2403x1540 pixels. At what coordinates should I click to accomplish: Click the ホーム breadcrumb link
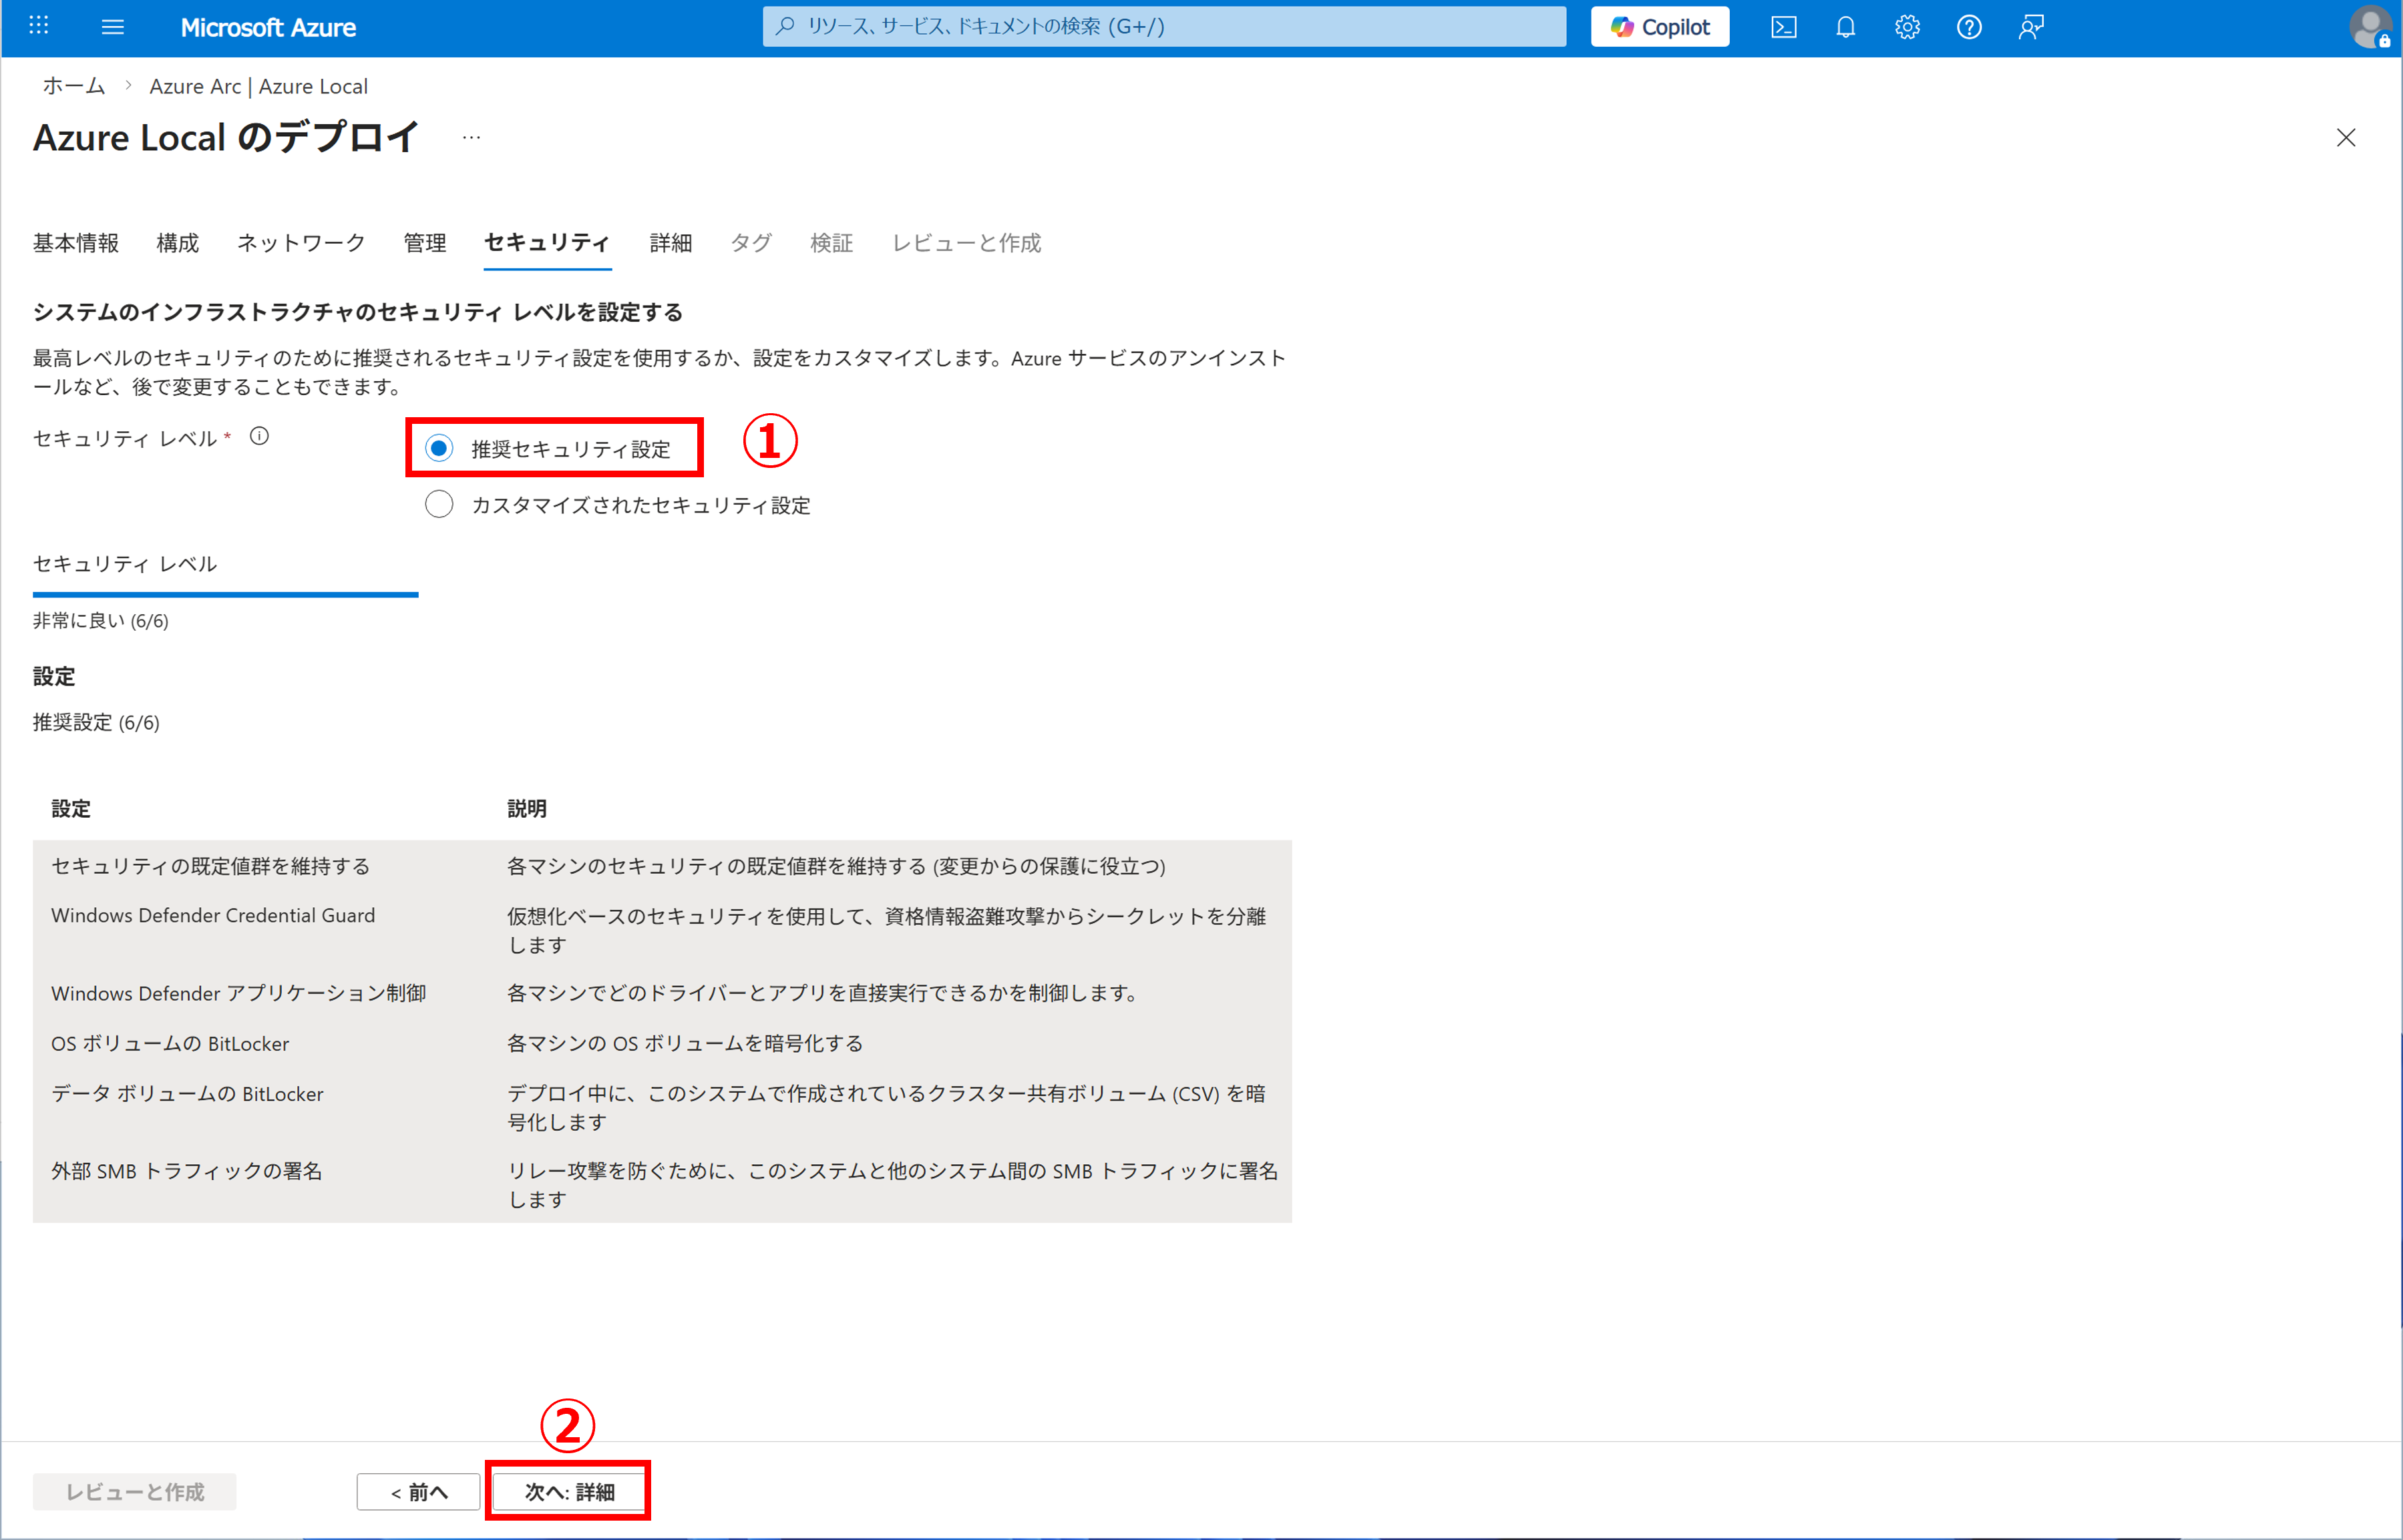click(x=73, y=86)
